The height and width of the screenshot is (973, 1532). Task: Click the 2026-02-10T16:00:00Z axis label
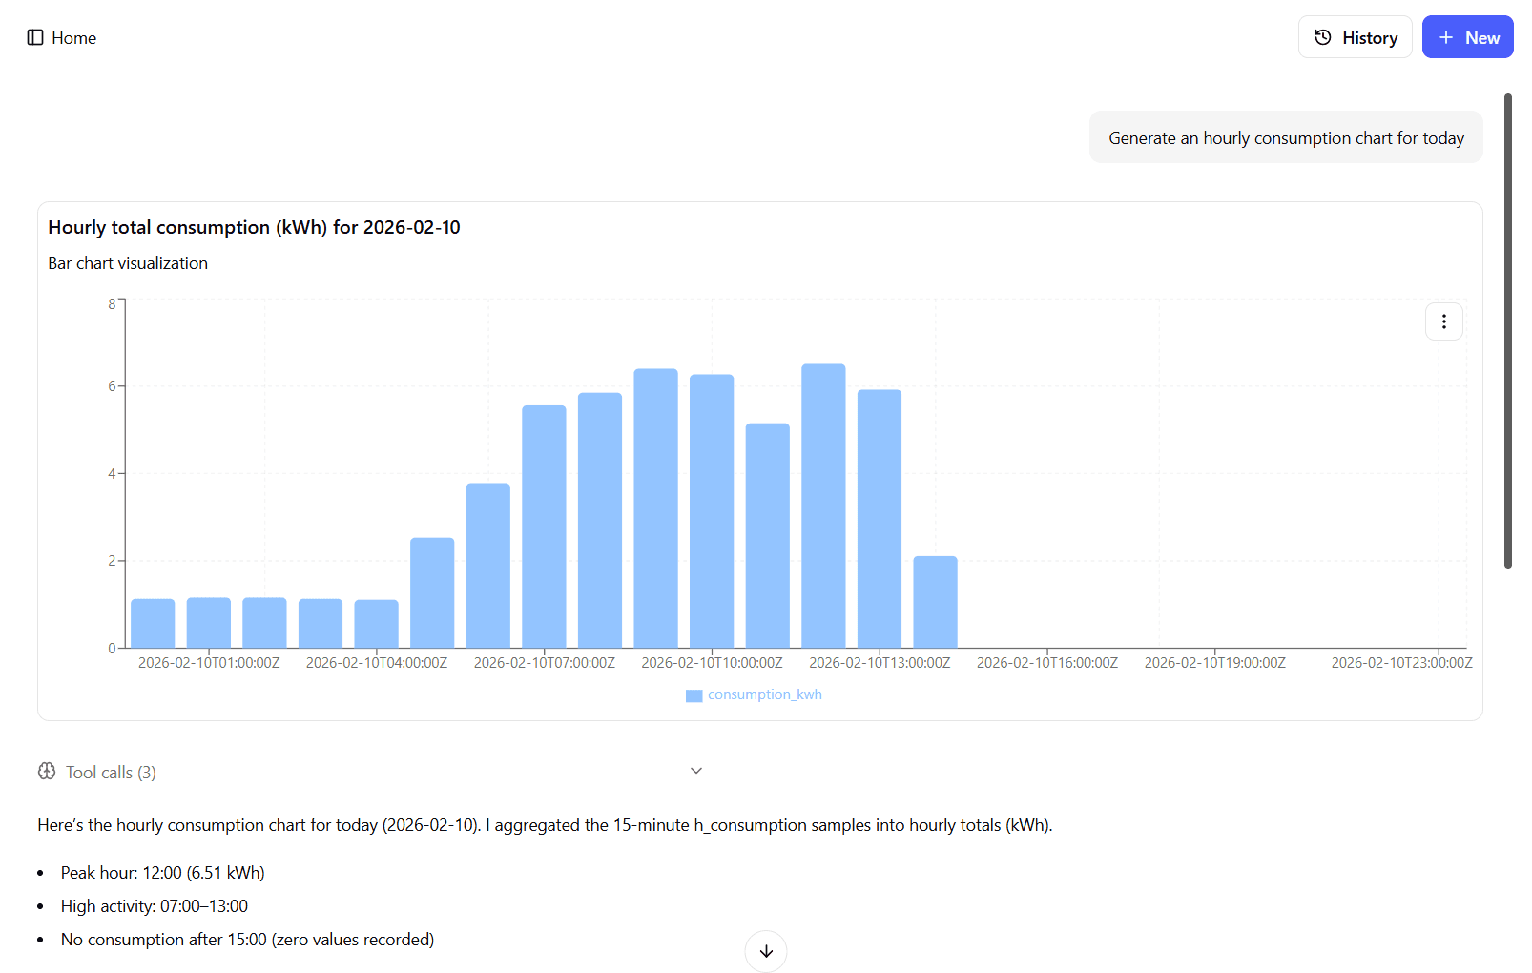coord(1046,663)
